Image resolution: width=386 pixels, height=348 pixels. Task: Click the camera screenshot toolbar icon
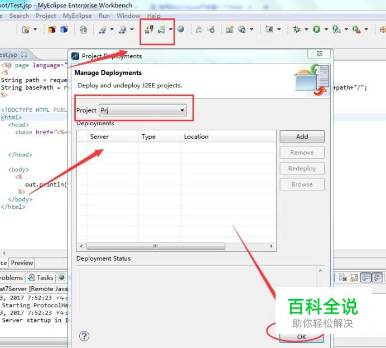click(x=269, y=30)
